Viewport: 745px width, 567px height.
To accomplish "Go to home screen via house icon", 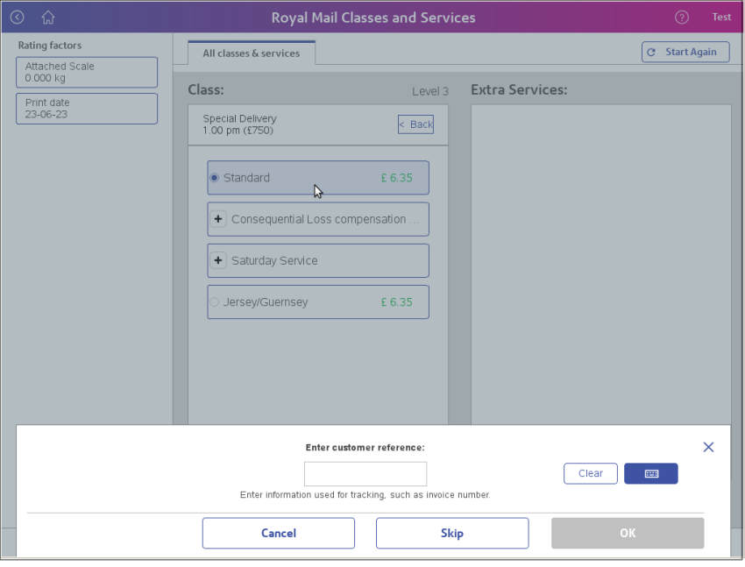I will (48, 18).
